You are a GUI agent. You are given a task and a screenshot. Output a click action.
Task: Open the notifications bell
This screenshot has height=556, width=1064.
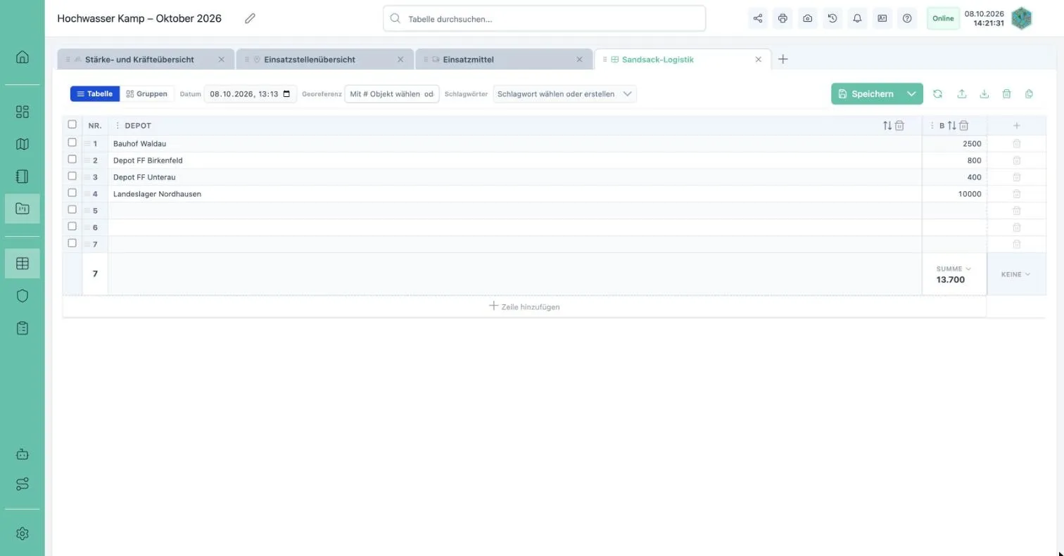(857, 19)
